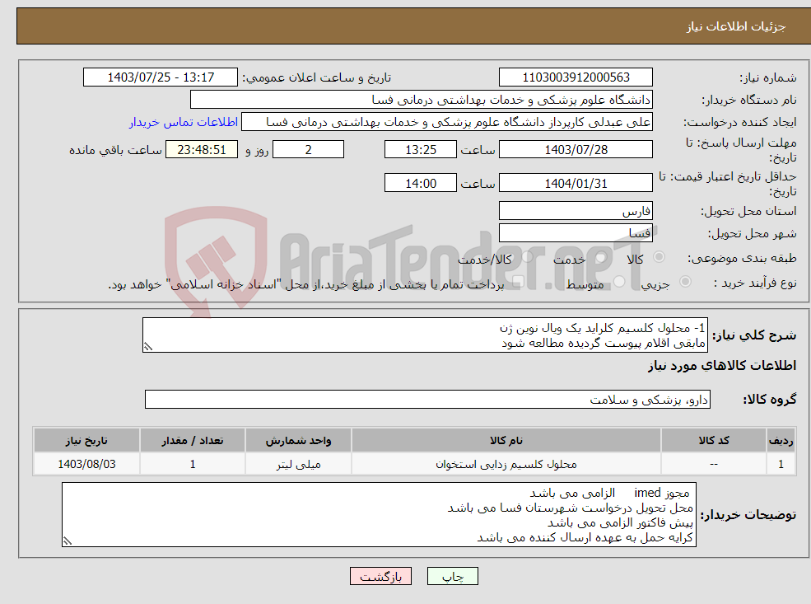Click the item code cell showing --

tap(714, 464)
